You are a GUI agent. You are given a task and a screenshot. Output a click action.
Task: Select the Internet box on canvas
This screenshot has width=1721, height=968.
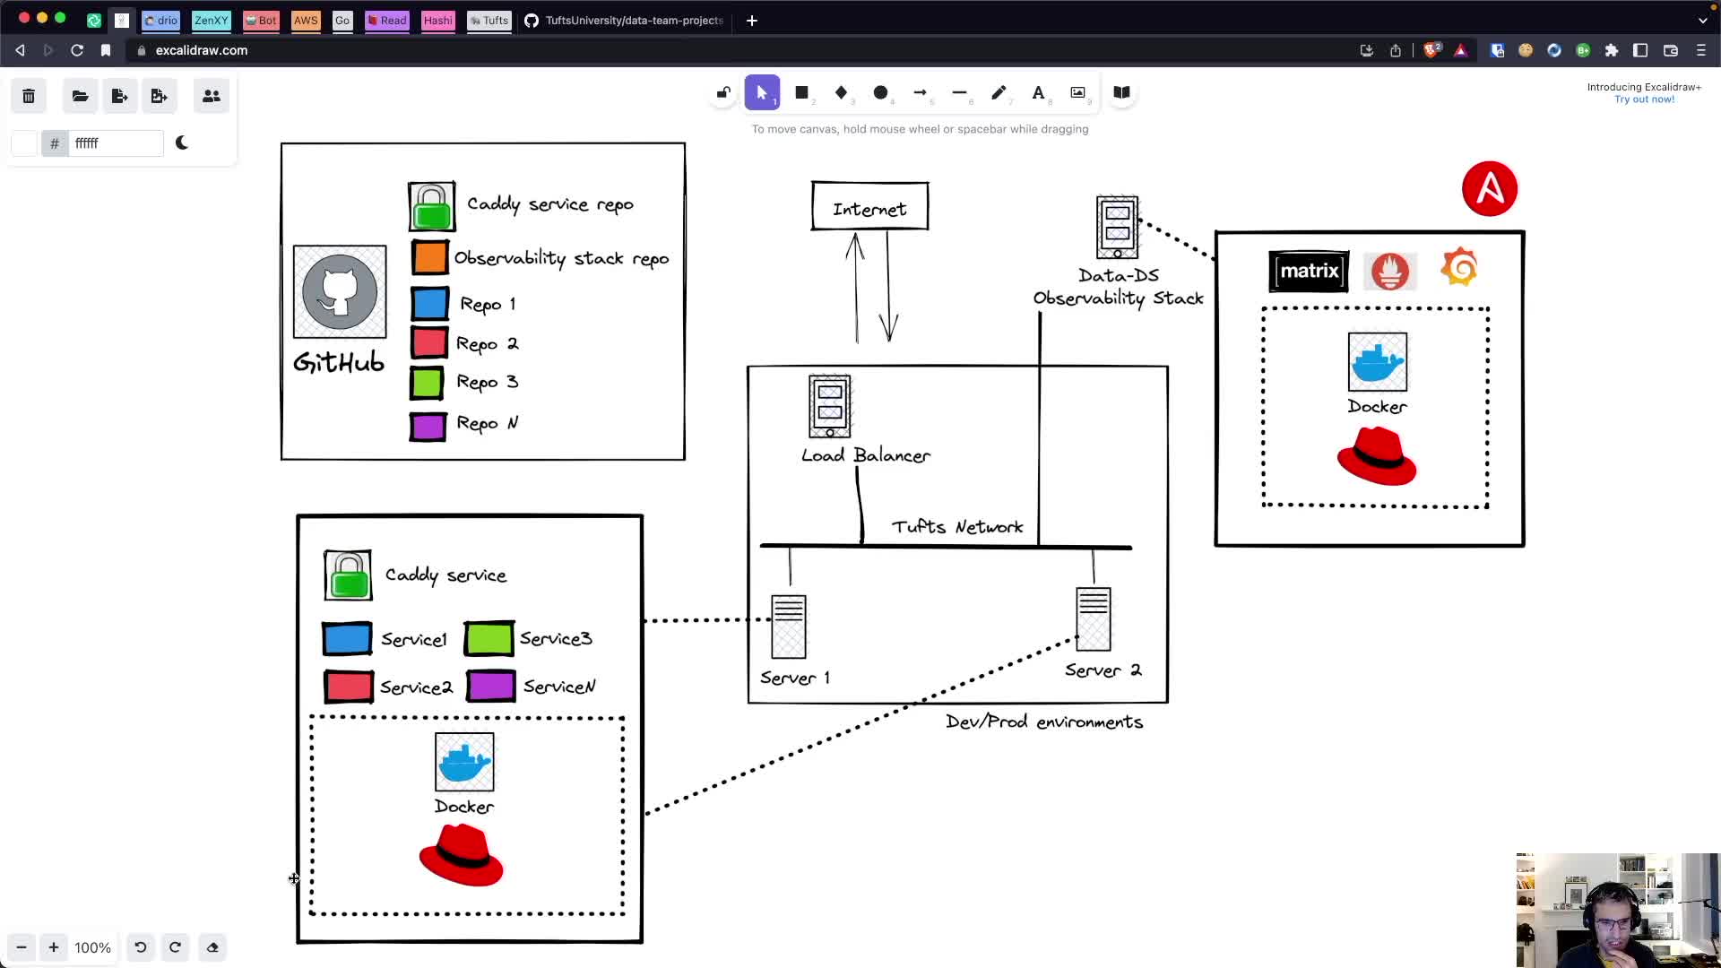click(x=870, y=206)
